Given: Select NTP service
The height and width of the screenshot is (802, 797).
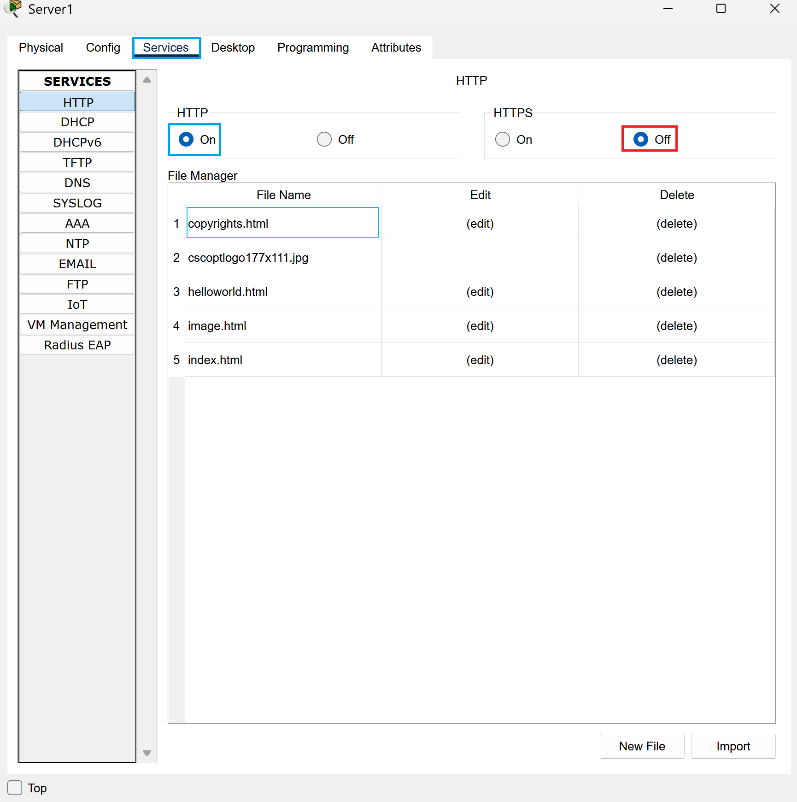Looking at the screenshot, I should click(77, 244).
